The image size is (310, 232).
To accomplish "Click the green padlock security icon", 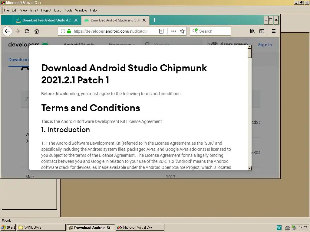I will pyautogui.click(x=69, y=31).
